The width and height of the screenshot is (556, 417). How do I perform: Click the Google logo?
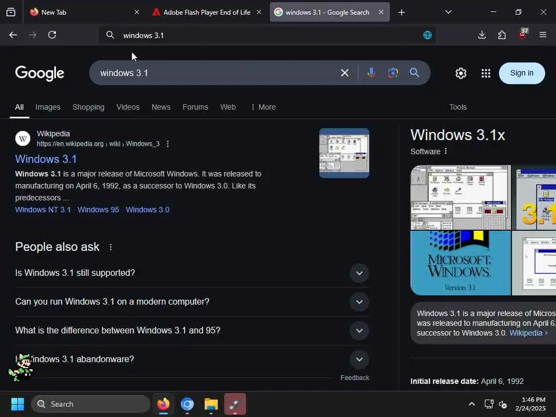(x=40, y=73)
